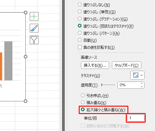
Task: Click the 画像ソース section label
Action: coord(89,57)
